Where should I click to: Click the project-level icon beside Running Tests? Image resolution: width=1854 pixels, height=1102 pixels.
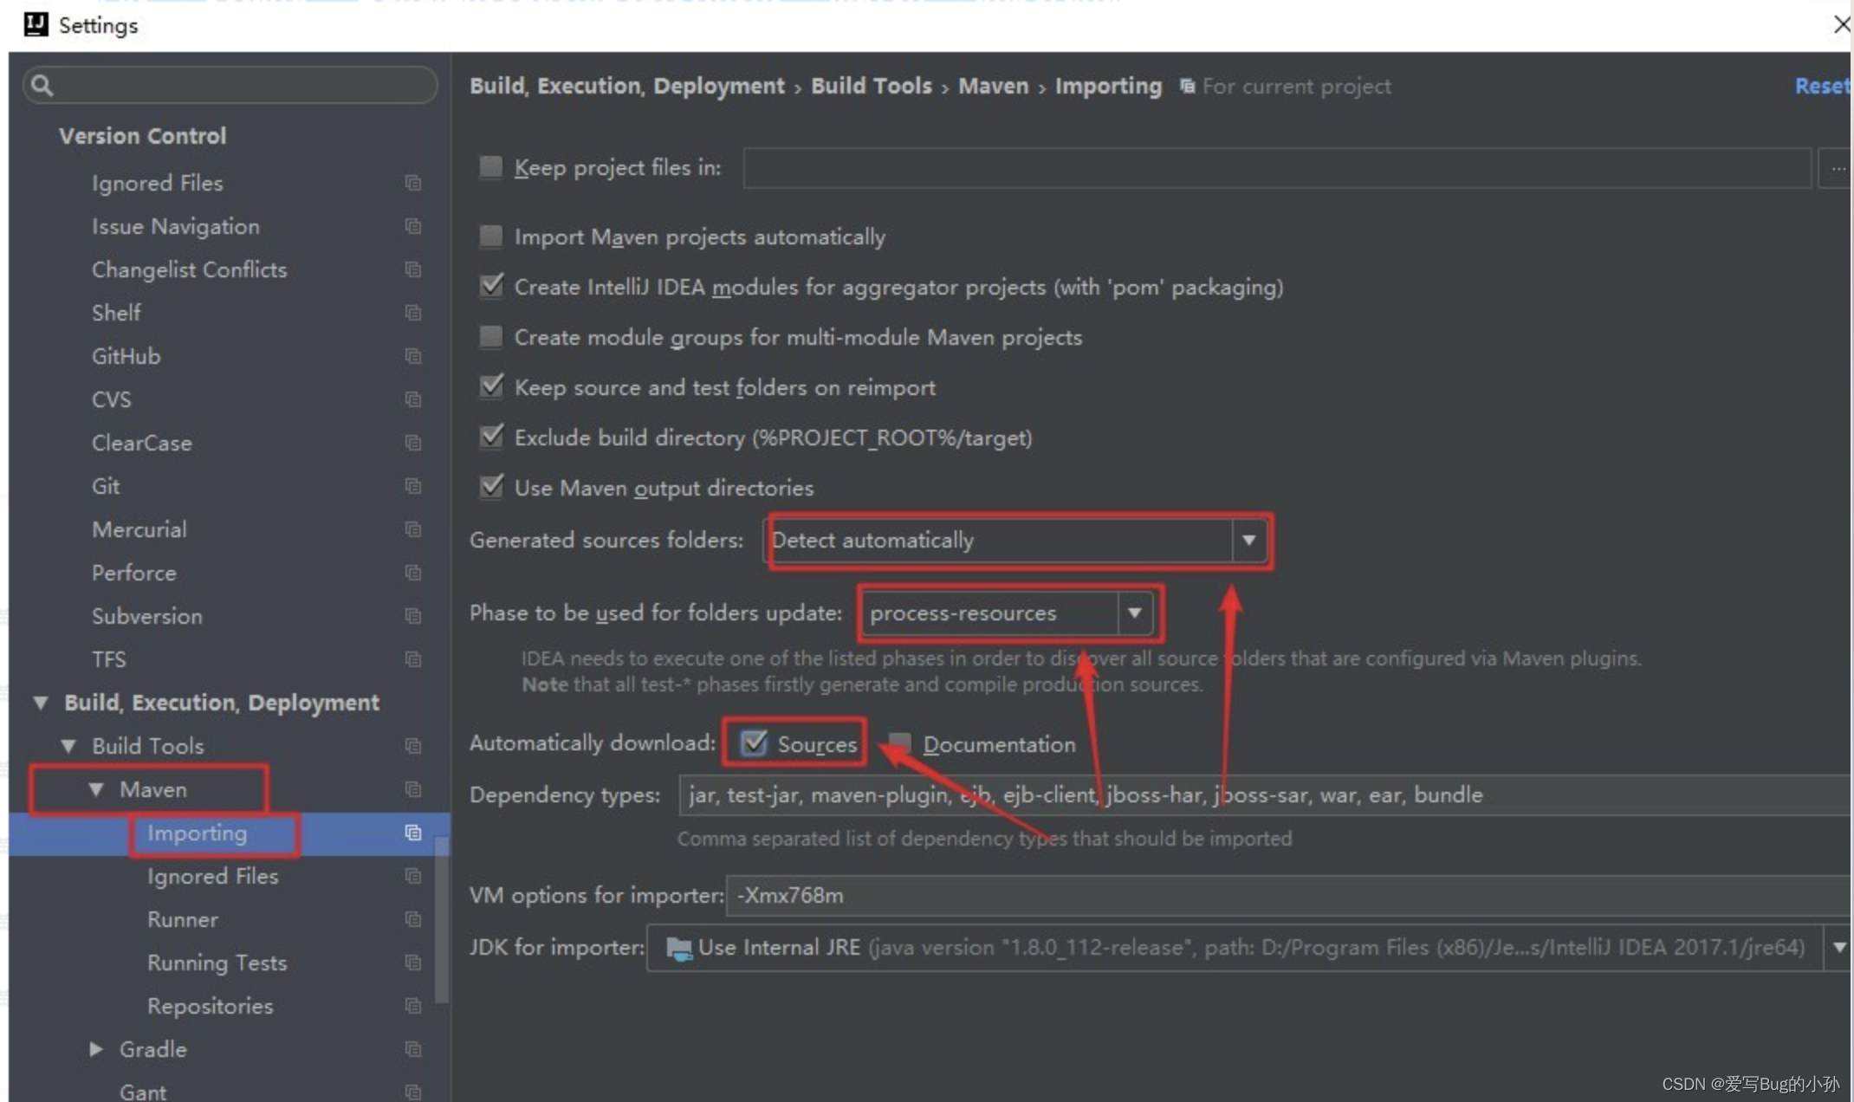[x=413, y=963]
